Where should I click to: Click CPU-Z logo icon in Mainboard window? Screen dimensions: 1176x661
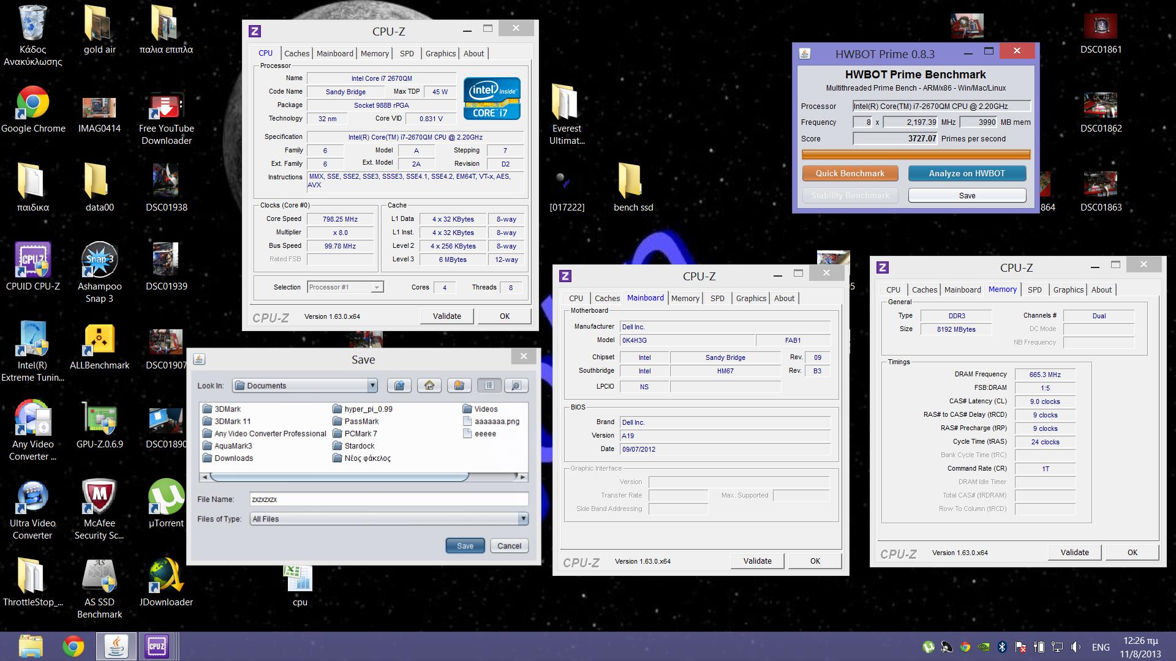point(565,276)
